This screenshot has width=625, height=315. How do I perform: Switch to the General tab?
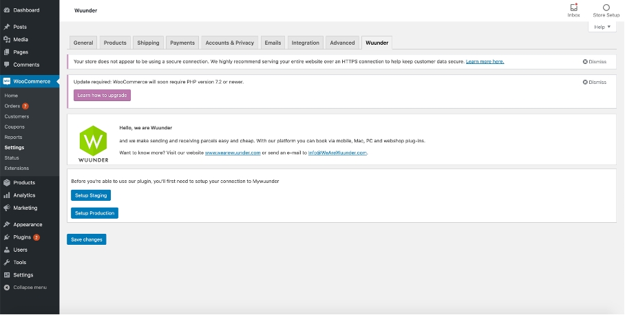pyautogui.click(x=83, y=43)
